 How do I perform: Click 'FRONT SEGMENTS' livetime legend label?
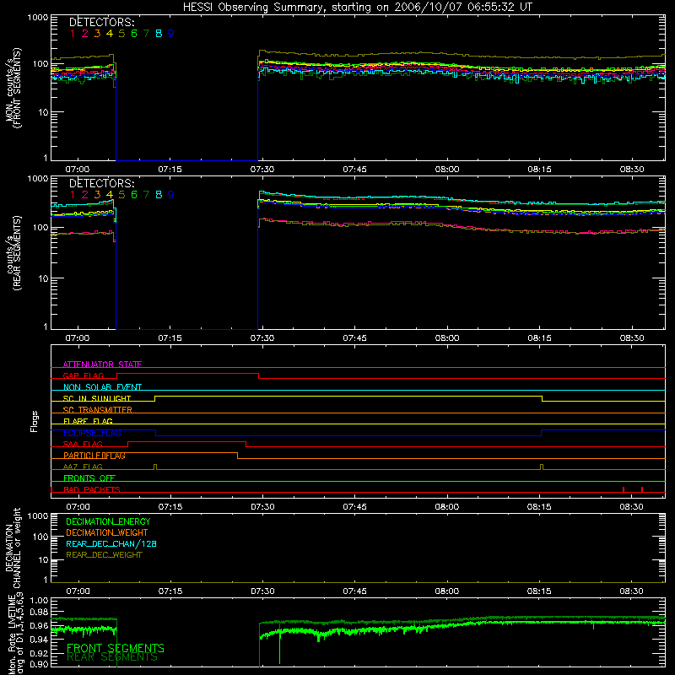tap(116, 648)
